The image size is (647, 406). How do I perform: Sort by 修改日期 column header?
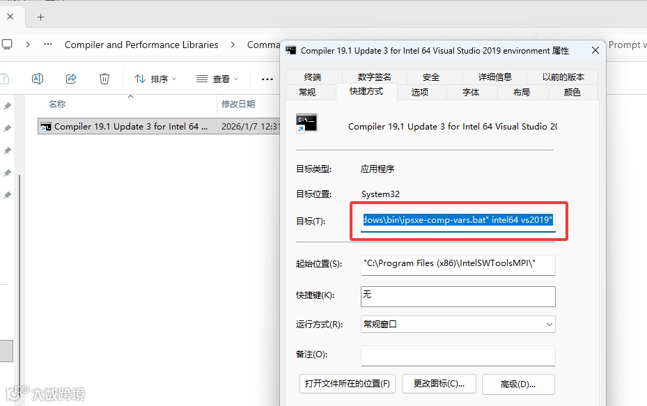pos(238,104)
